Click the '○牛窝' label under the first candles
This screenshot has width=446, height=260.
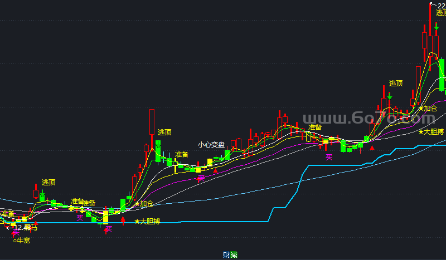22,241
